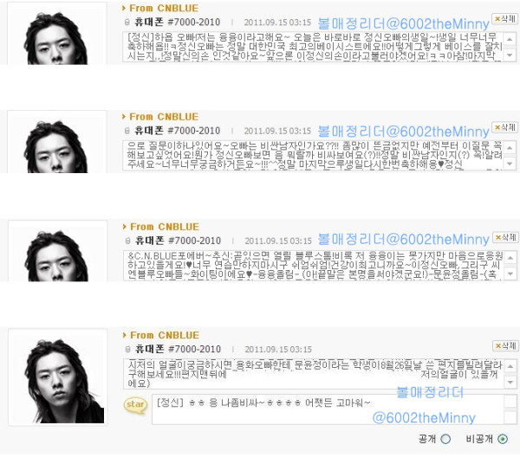Click the star reply text field
This screenshot has width=520, height=464.
coord(328,409)
